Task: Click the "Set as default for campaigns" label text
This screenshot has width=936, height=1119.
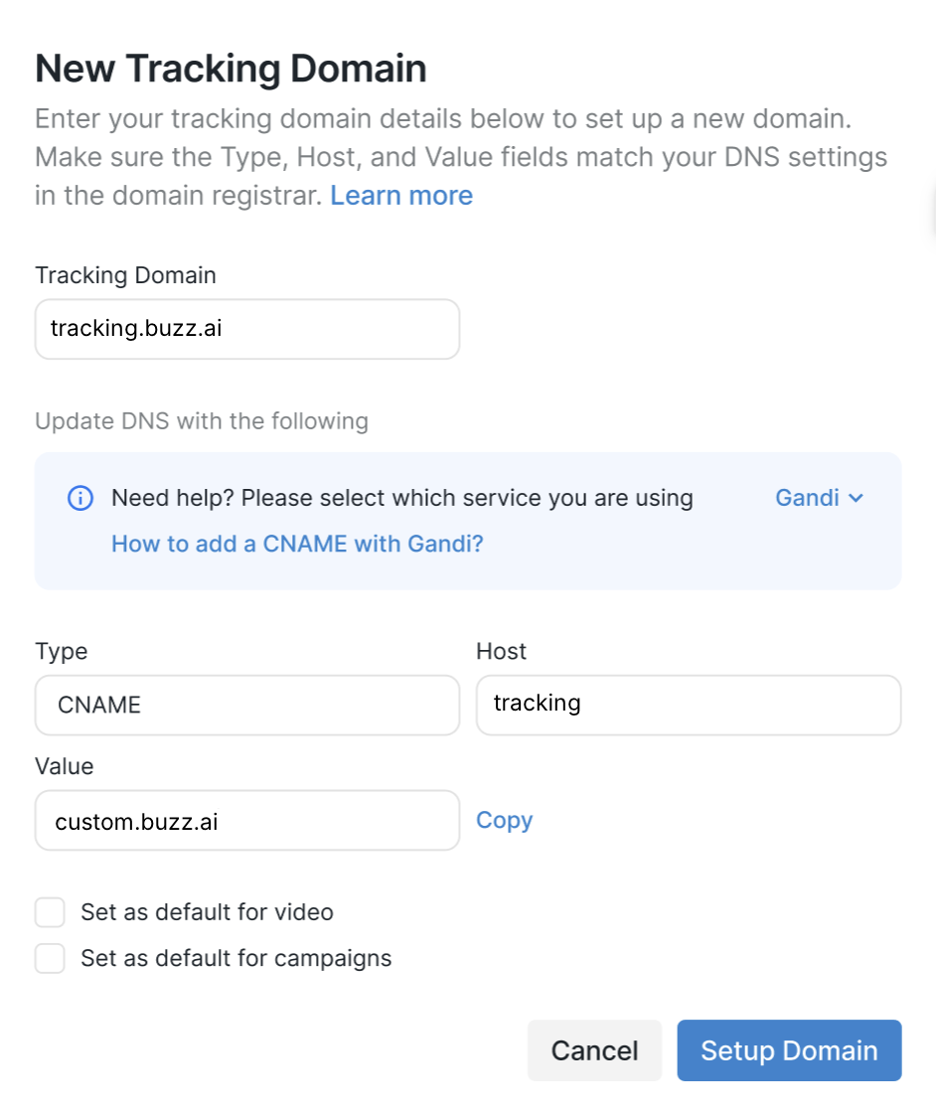Action: coord(236,959)
